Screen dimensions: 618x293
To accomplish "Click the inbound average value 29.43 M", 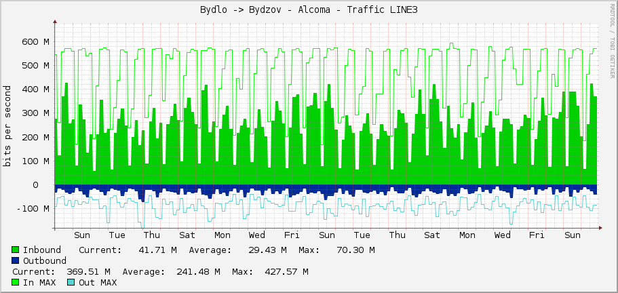I will 267,250.
